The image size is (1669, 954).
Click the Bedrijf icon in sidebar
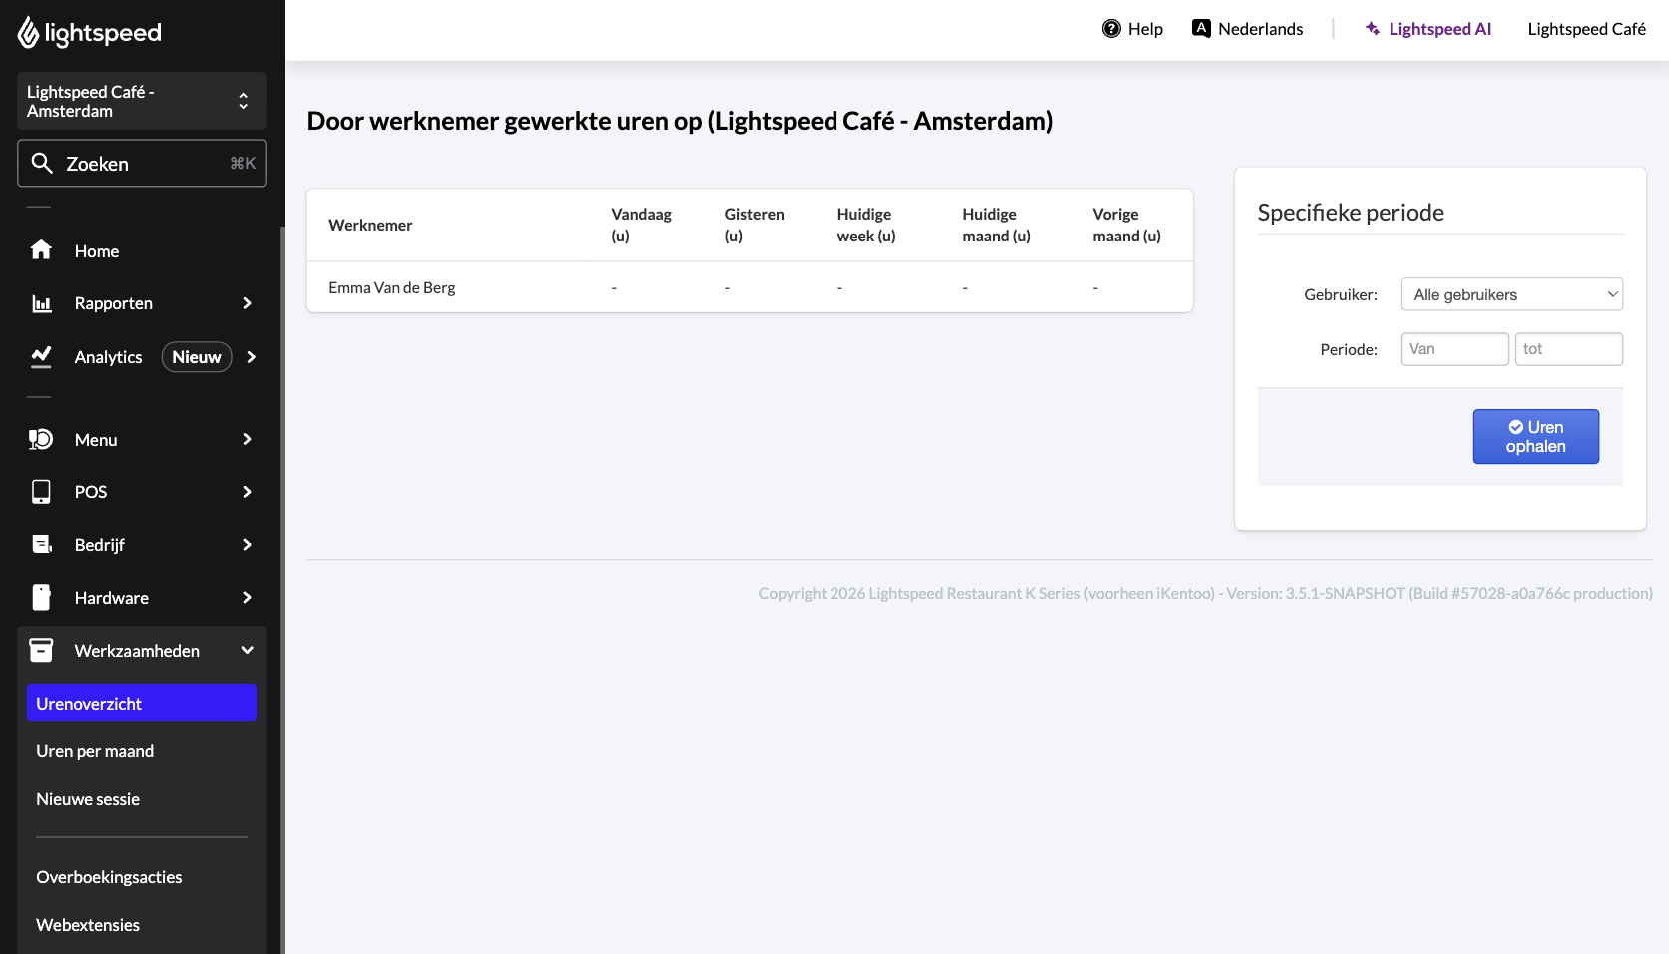point(41,544)
